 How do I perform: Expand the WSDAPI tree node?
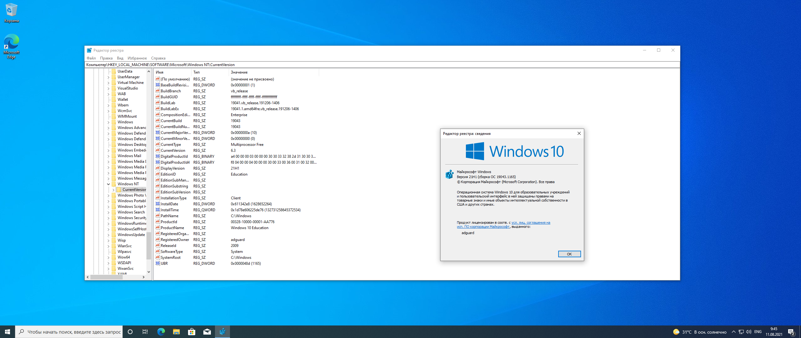click(x=109, y=263)
